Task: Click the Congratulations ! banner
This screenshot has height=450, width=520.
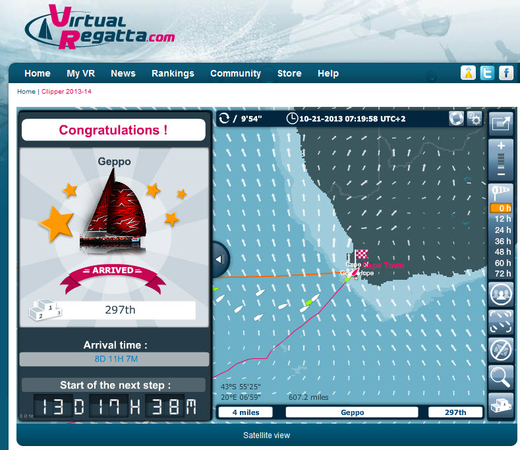Action: [113, 130]
